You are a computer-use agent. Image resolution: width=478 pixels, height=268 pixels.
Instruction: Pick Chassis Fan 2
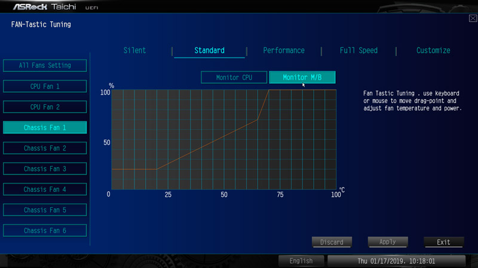[45, 148]
